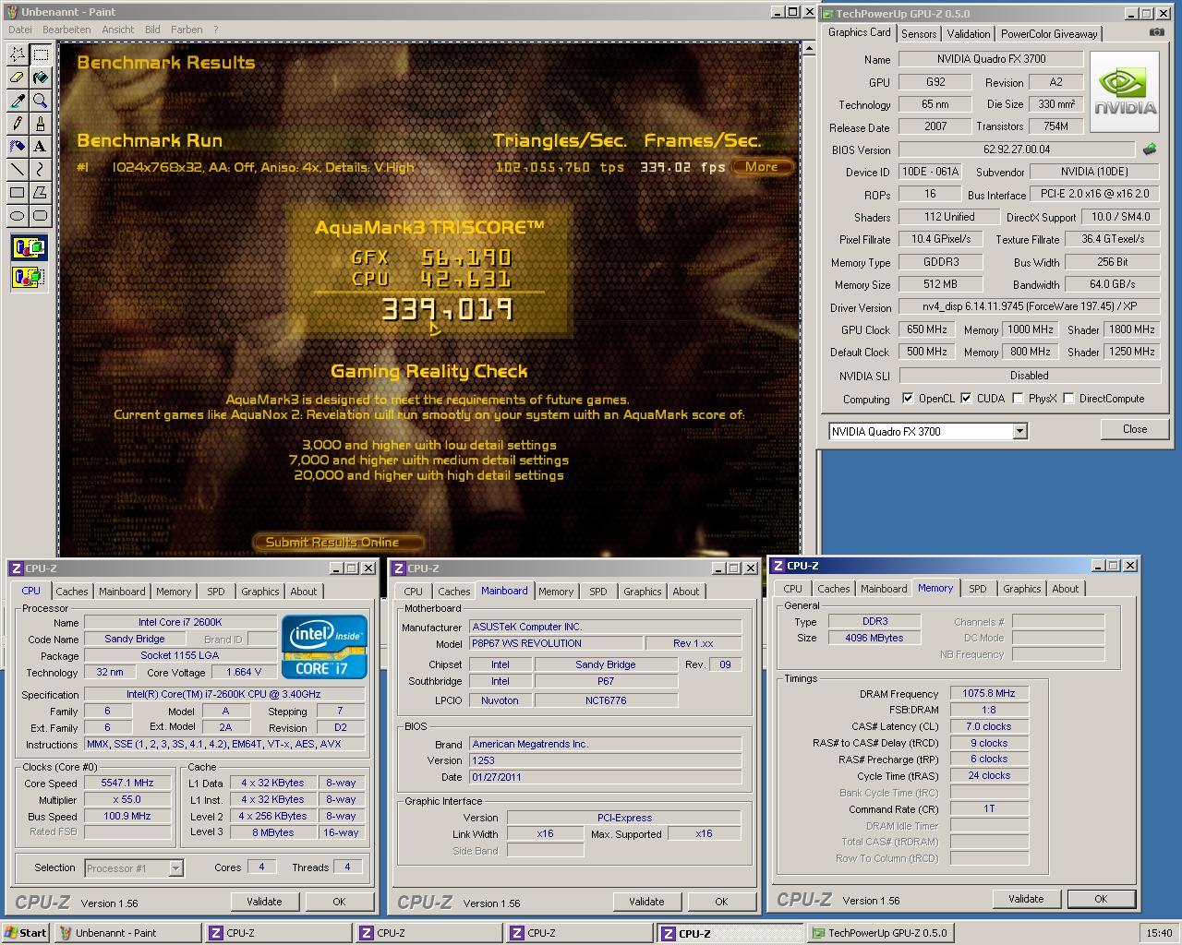1182x945 pixels.
Task: Toggle the CUDA checkbox in GPU-Z
Action: click(966, 399)
